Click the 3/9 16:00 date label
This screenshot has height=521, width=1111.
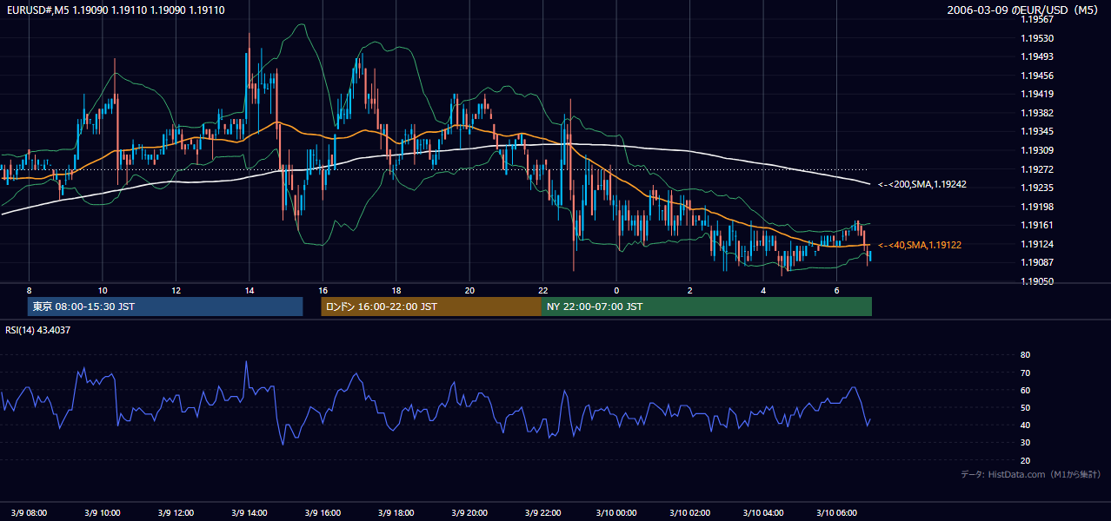pyautogui.click(x=323, y=512)
